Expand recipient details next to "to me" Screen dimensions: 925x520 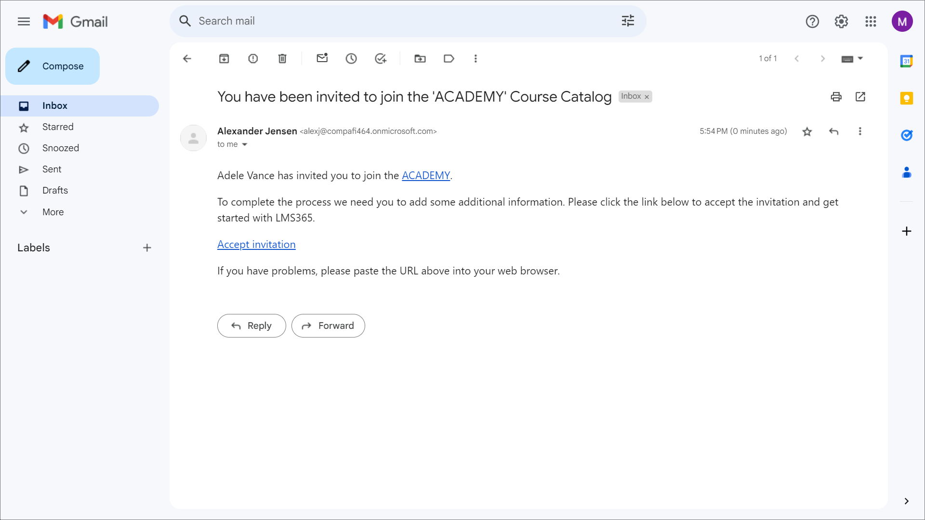pyautogui.click(x=245, y=144)
